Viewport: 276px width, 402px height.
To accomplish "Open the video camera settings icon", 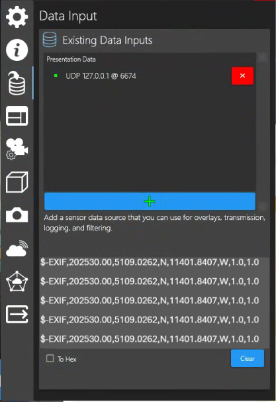I will pos(17,149).
